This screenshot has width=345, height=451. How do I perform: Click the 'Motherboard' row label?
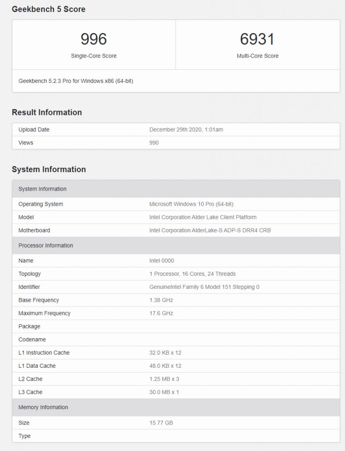point(34,230)
